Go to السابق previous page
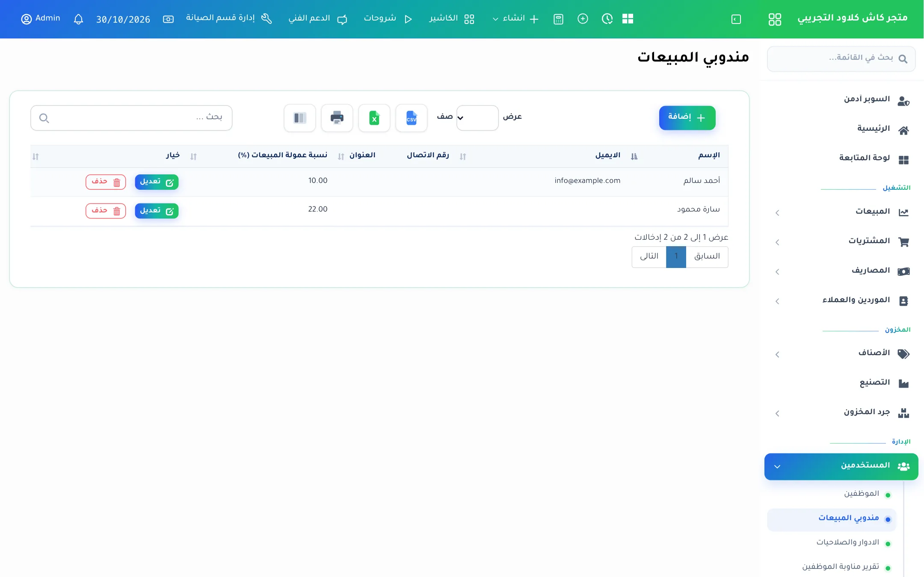Image resolution: width=924 pixels, height=577 pixels. coord(707,257)
